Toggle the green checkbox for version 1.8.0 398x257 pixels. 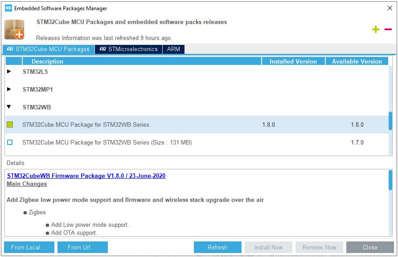(10, 124)
